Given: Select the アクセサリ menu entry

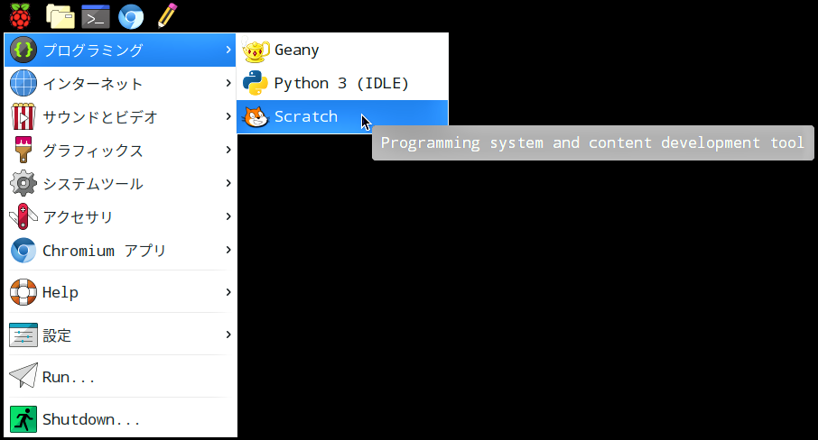Looking at the screenshot, I should coord(120,216).
